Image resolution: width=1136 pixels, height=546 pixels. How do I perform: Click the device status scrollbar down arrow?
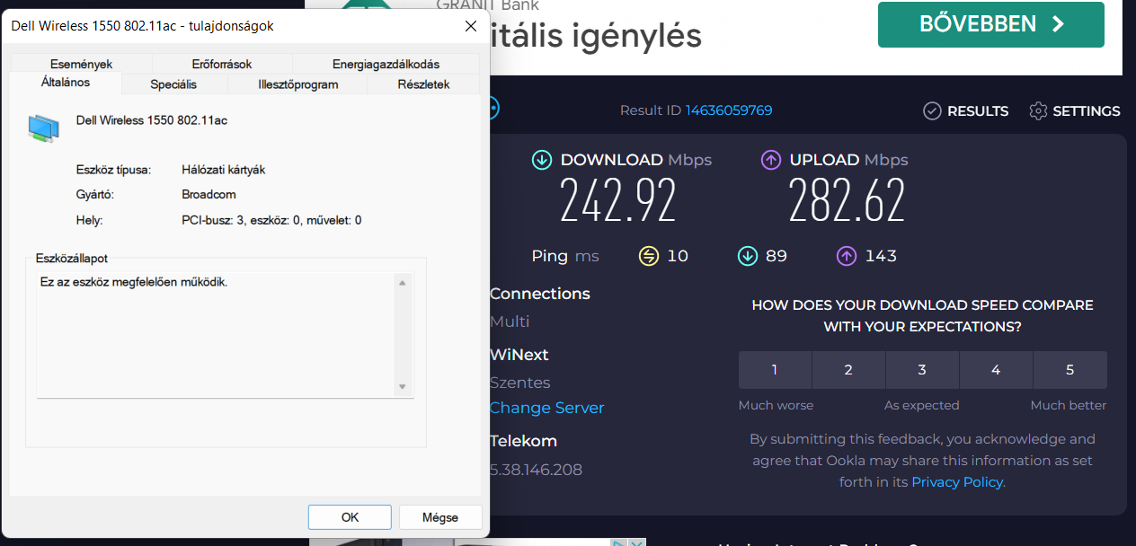pyautogui.click(x=403, y=387)
